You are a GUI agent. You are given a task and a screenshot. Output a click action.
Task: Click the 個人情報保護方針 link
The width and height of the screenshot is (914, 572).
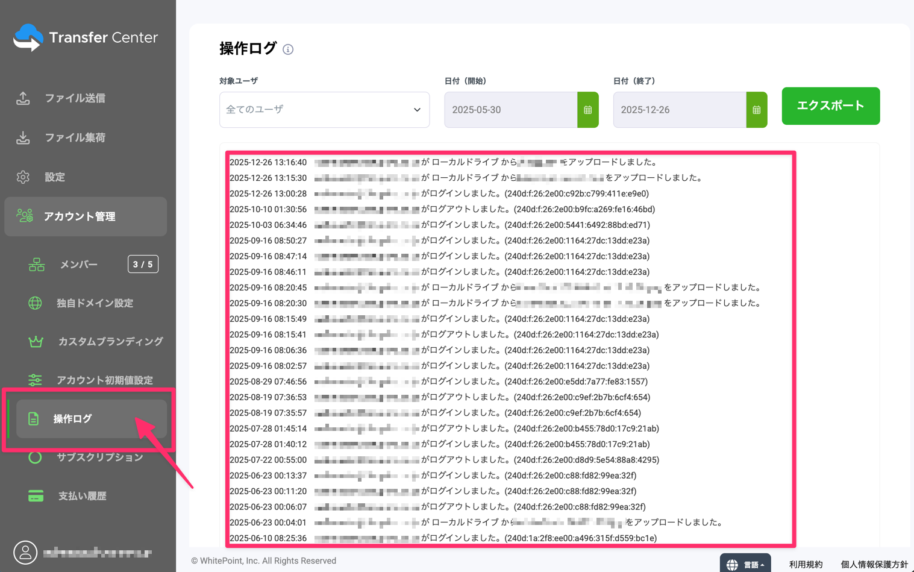[874, 563]
